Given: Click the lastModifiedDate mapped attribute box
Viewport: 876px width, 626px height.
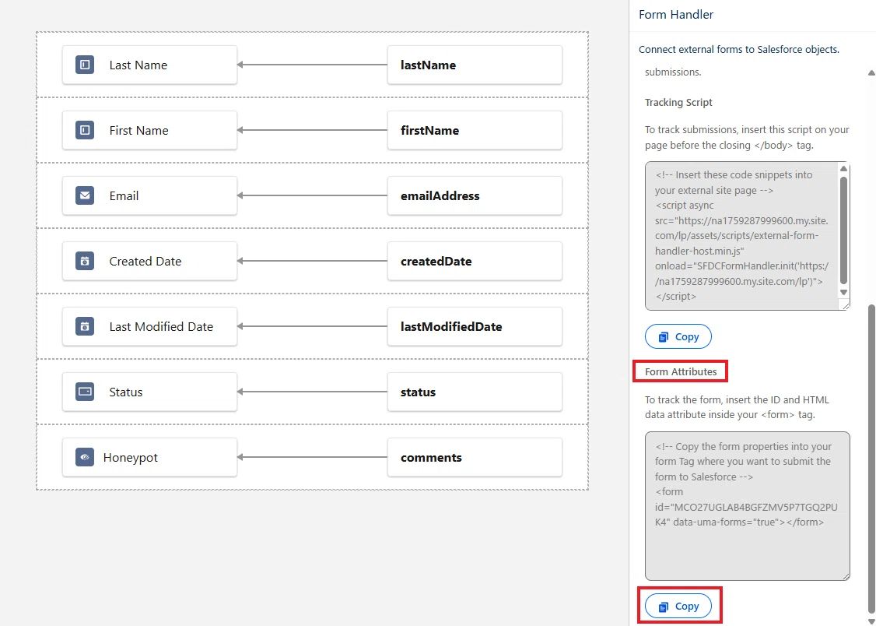Looking at the screenshot, I should click(x=475, y=326).
